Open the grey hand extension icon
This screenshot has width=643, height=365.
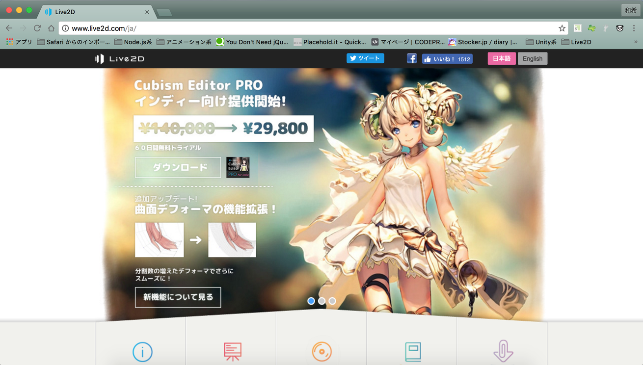point(606,28)
